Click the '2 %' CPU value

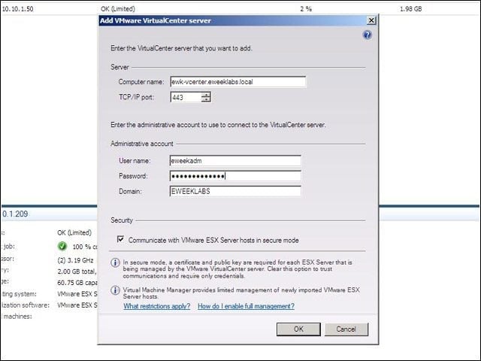(306, 9)
